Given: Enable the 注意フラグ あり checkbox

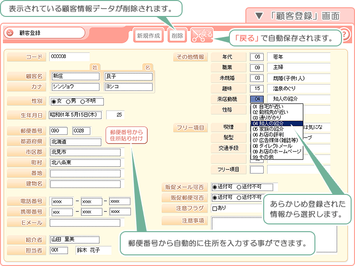Looking at the screenshot, I should pyautogui.click(x=215, y=208).
